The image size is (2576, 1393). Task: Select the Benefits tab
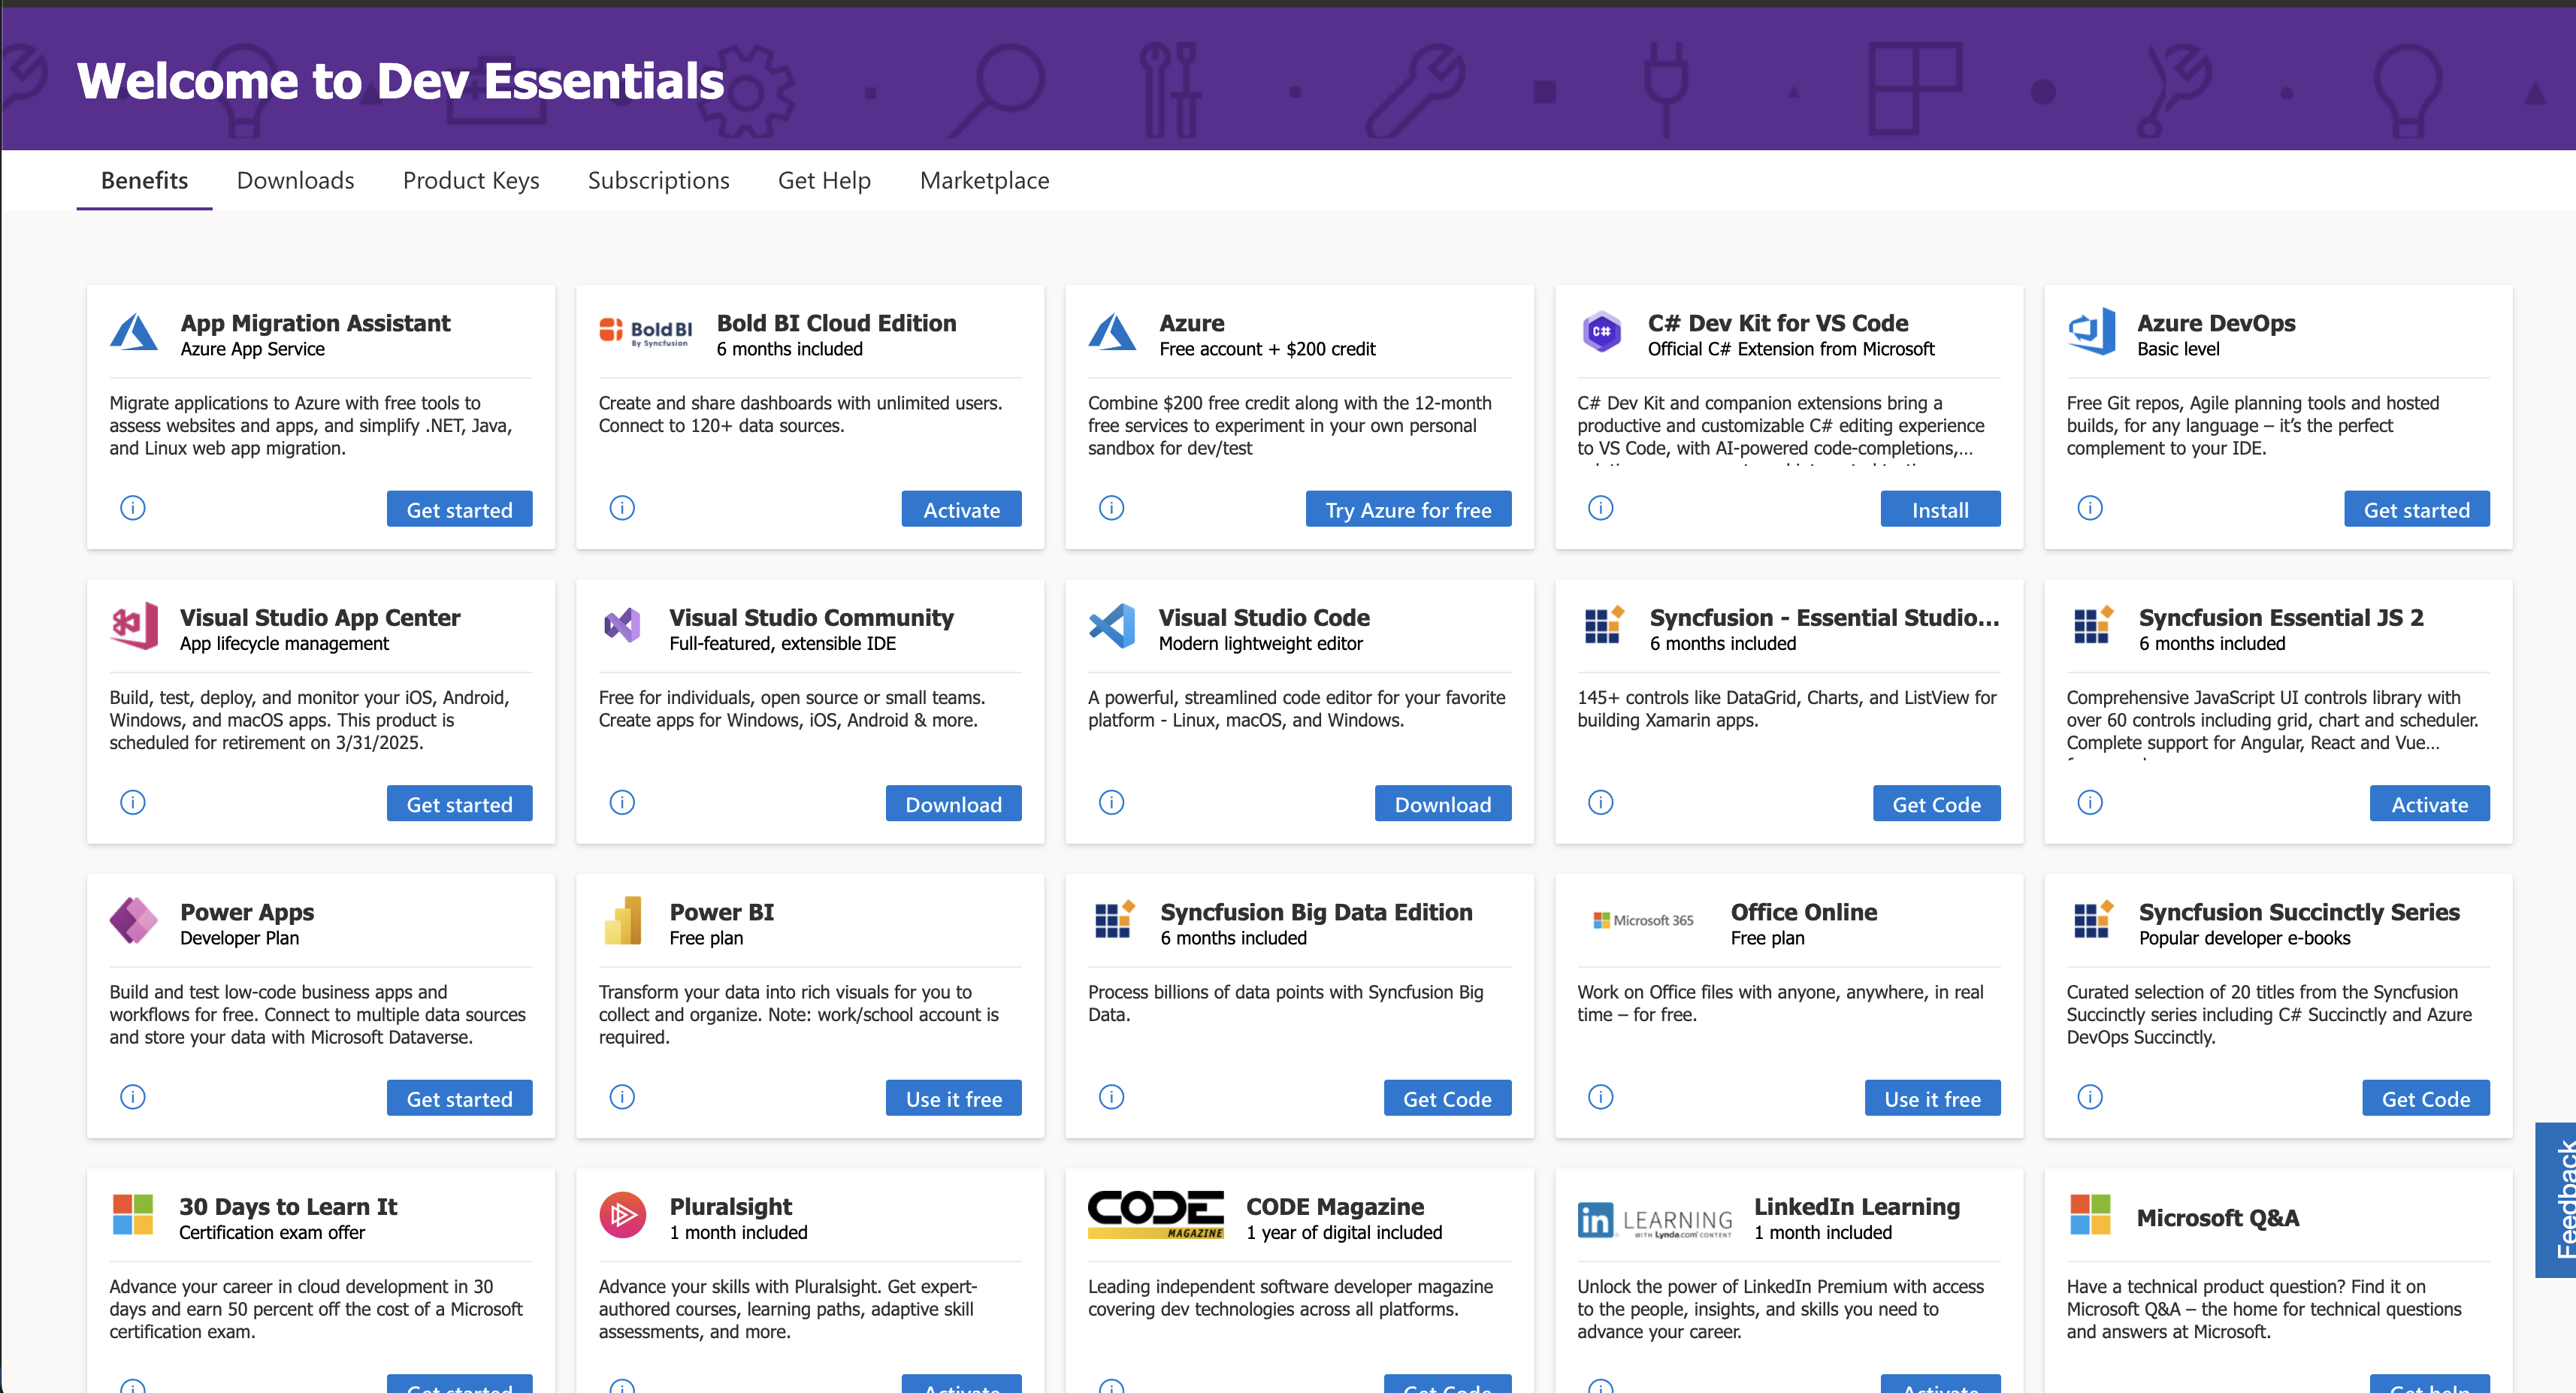pyautogui.click(x=144, y=181)
